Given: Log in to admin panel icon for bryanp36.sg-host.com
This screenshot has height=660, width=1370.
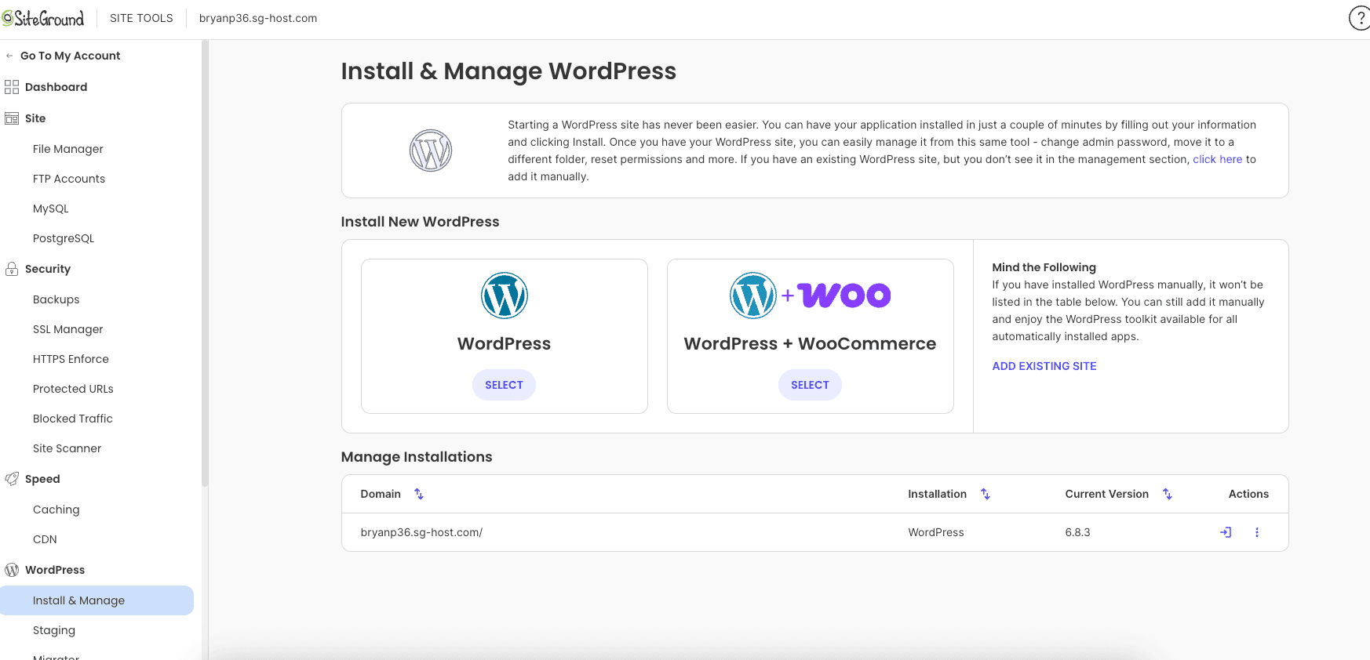Looking at the screenshot, I should pos(1226,532).
